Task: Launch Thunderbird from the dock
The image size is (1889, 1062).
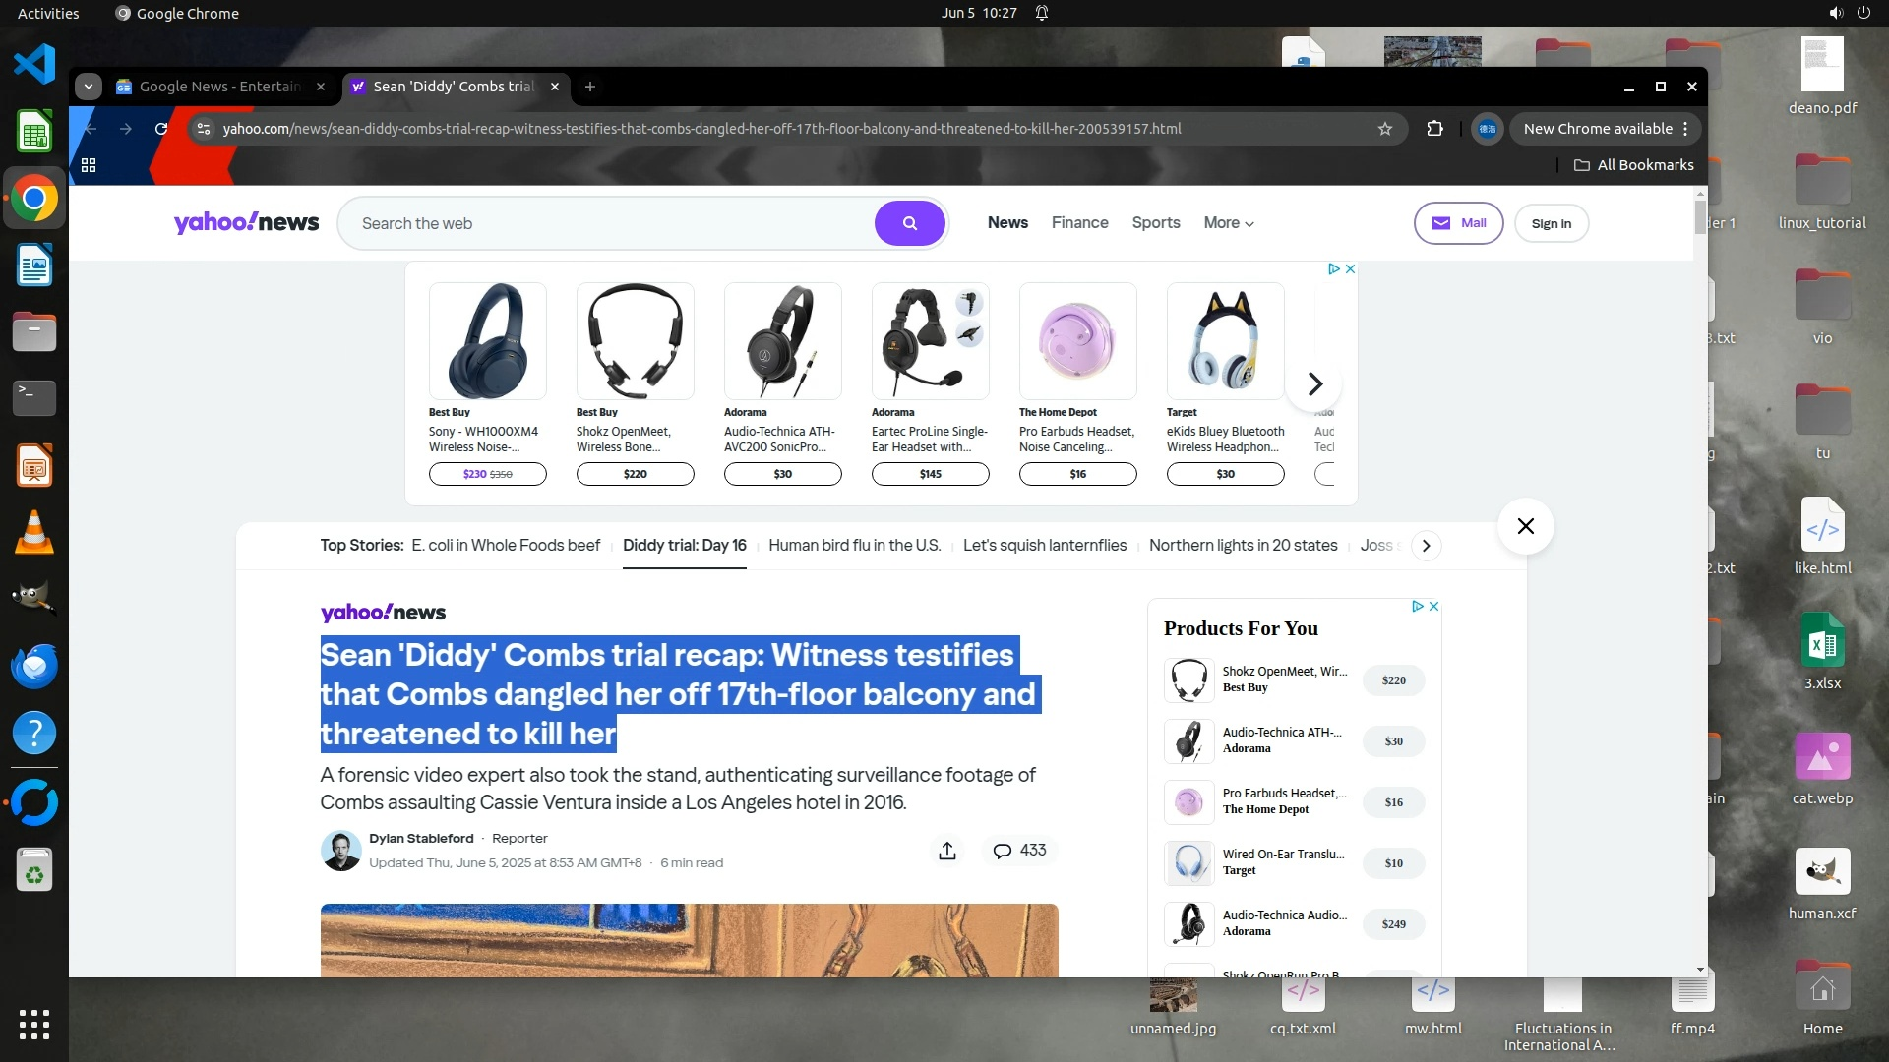Action: coord(34,666)
